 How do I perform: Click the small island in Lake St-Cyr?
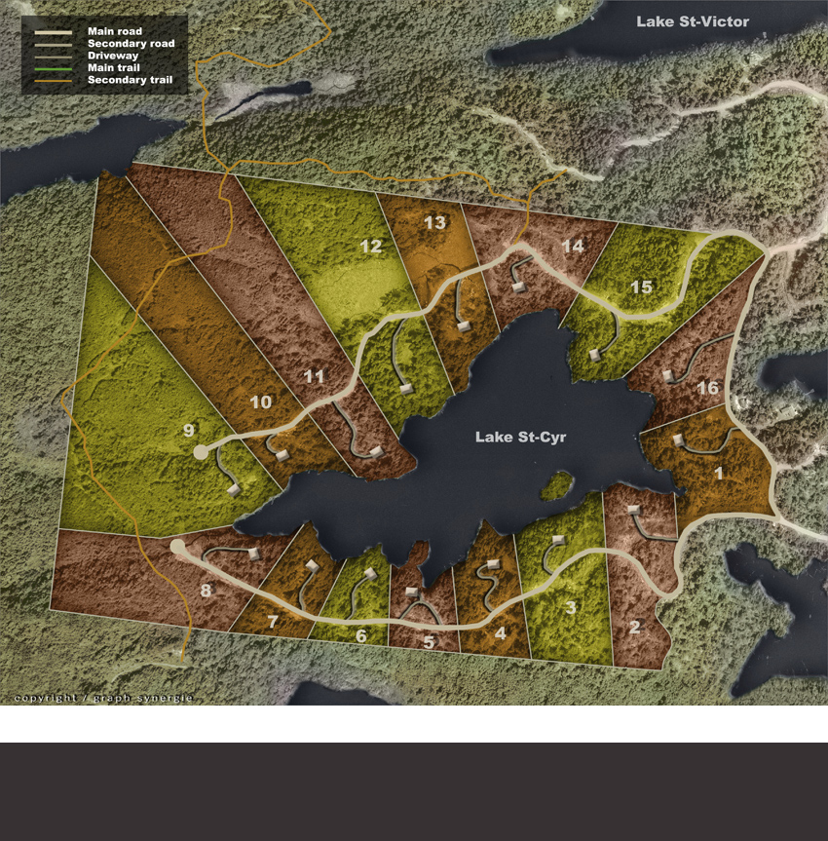point(558,483)
